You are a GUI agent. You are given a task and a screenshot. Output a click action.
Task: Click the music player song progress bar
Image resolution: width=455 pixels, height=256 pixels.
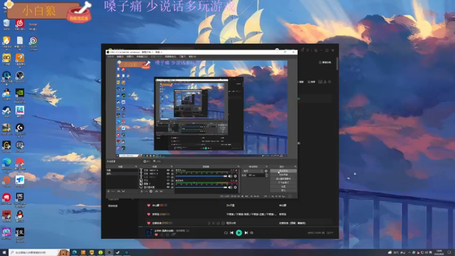[x=238, y=226]
